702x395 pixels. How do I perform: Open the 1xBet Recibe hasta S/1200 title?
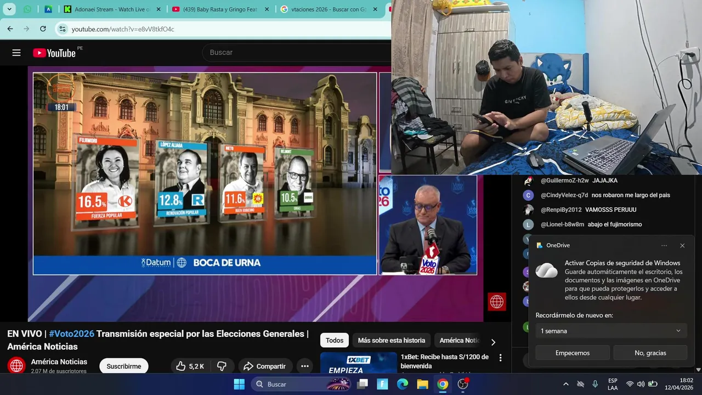445,361
